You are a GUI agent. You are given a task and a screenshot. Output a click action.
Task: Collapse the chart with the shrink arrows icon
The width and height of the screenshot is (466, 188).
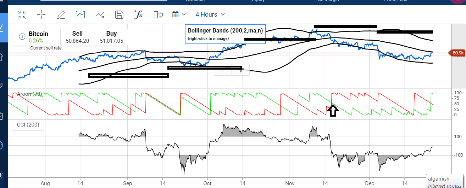[x=22, y=14]
